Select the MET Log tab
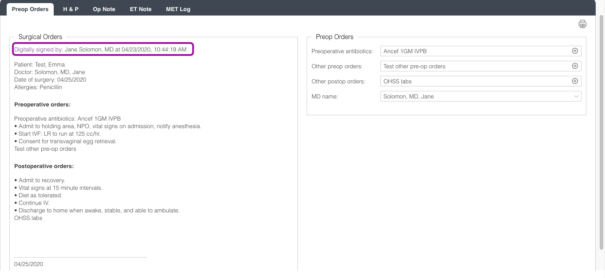The width and height of the screenshot is (605, 278). 178,9
